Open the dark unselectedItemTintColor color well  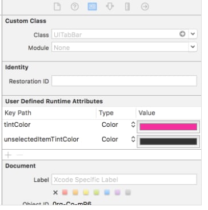click(x=168, y=142)
